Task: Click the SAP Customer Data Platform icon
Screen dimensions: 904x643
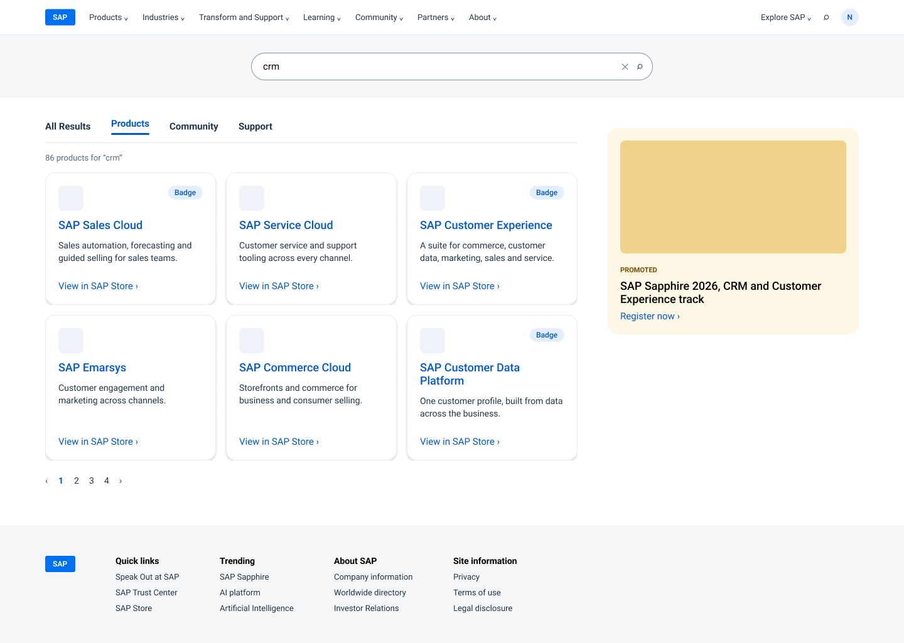Action: pos(433,341)
